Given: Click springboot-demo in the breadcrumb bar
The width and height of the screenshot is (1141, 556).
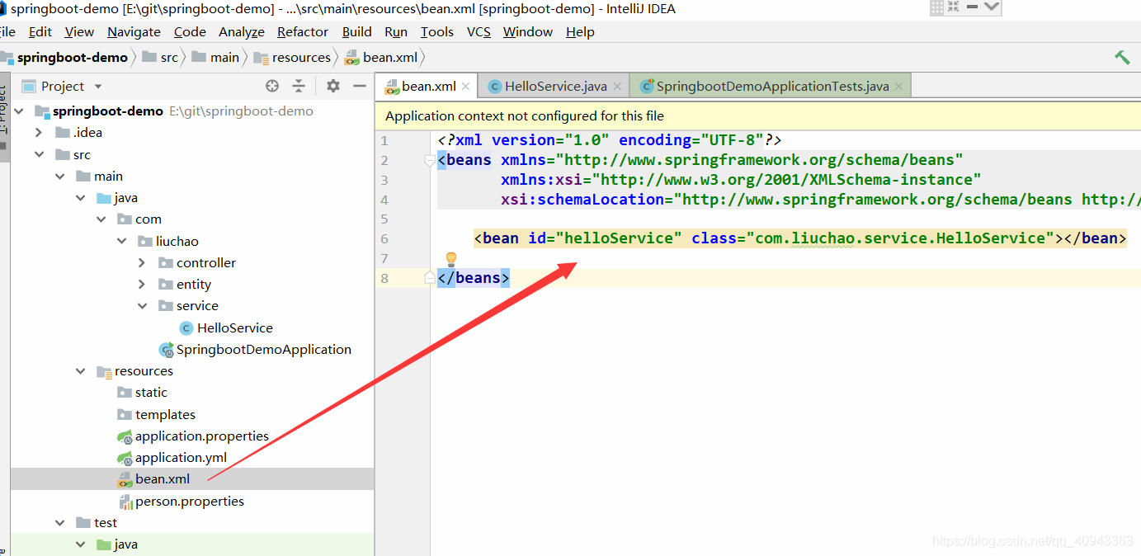Looking at the screenshot, I should click(x=73, y=58).
